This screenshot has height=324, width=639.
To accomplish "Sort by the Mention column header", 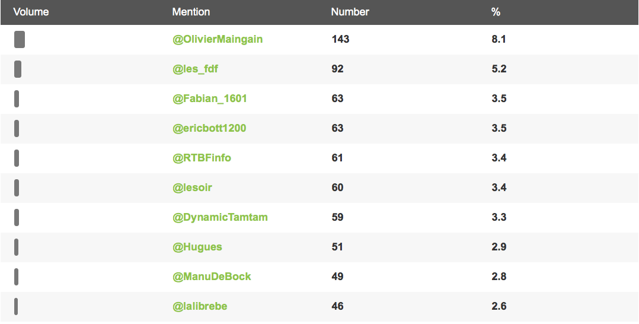I will [191, 12].
